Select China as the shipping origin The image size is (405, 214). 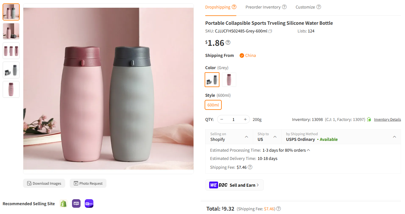(247, 55)
